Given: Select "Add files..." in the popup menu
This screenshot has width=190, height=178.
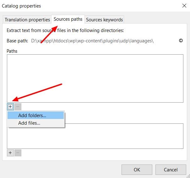Looking at the screenshot, I should click(x=29, y=123).
